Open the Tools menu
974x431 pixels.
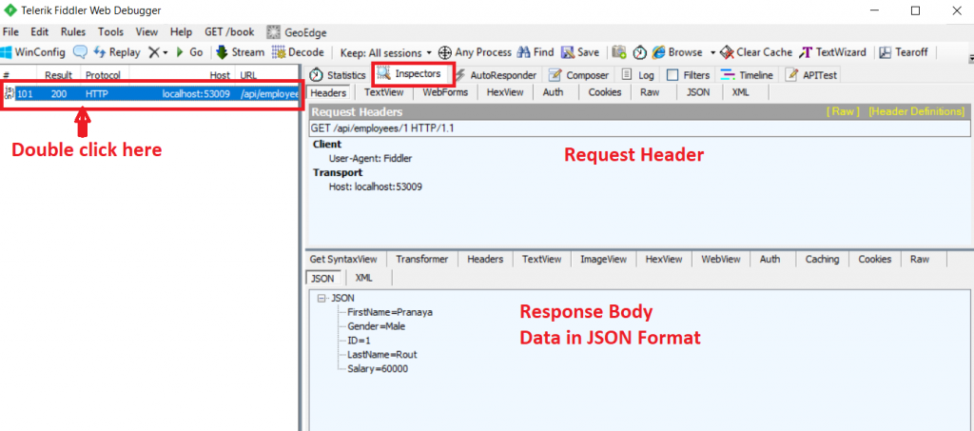(110, 32)
